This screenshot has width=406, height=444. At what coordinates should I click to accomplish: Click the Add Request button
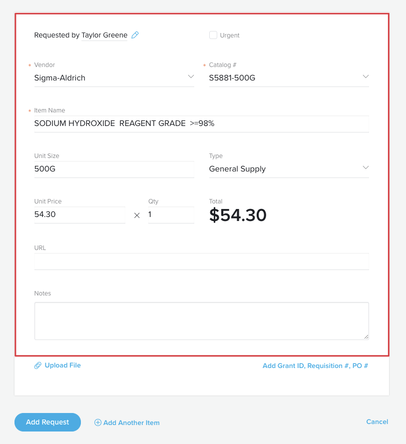click(x=47, y=422)
